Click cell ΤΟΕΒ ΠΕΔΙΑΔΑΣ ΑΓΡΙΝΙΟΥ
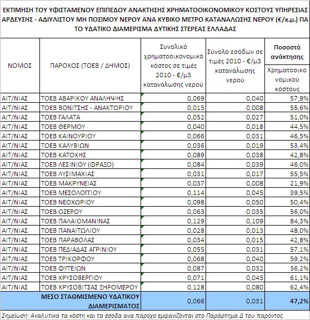The image size is (310, 320). (90, 249)
